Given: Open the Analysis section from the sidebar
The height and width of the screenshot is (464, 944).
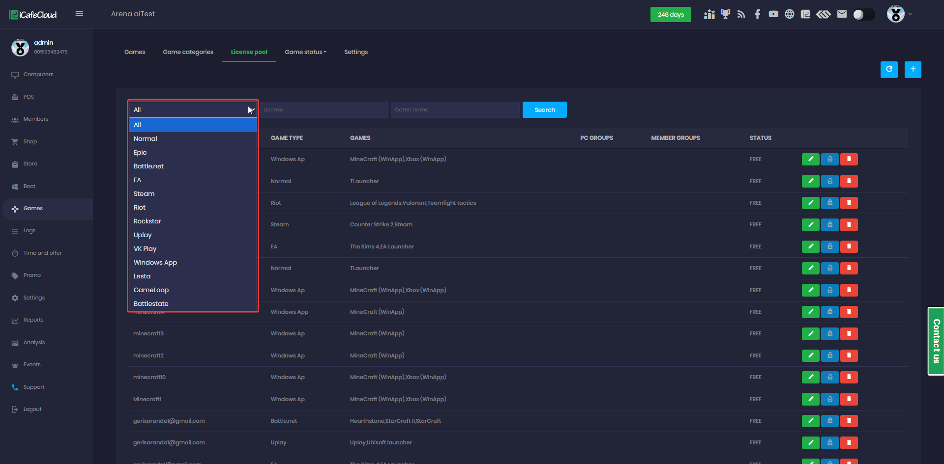Looking at the screenshot, I should click(x=34, y=342).
